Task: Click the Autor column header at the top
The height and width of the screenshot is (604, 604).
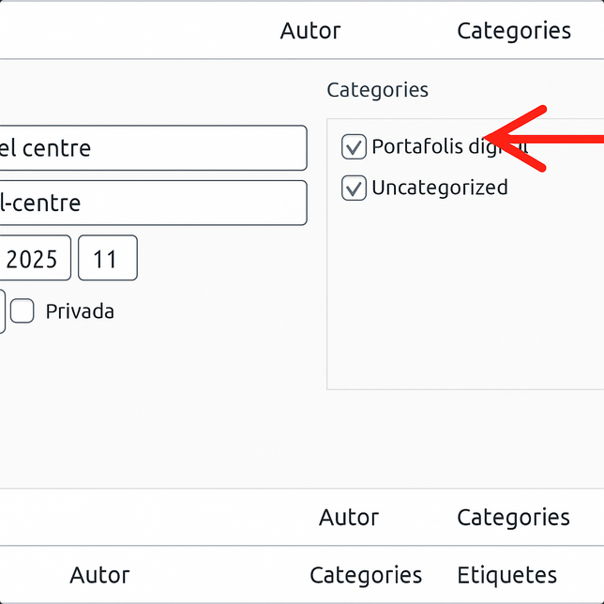Action: click(310, 31)
